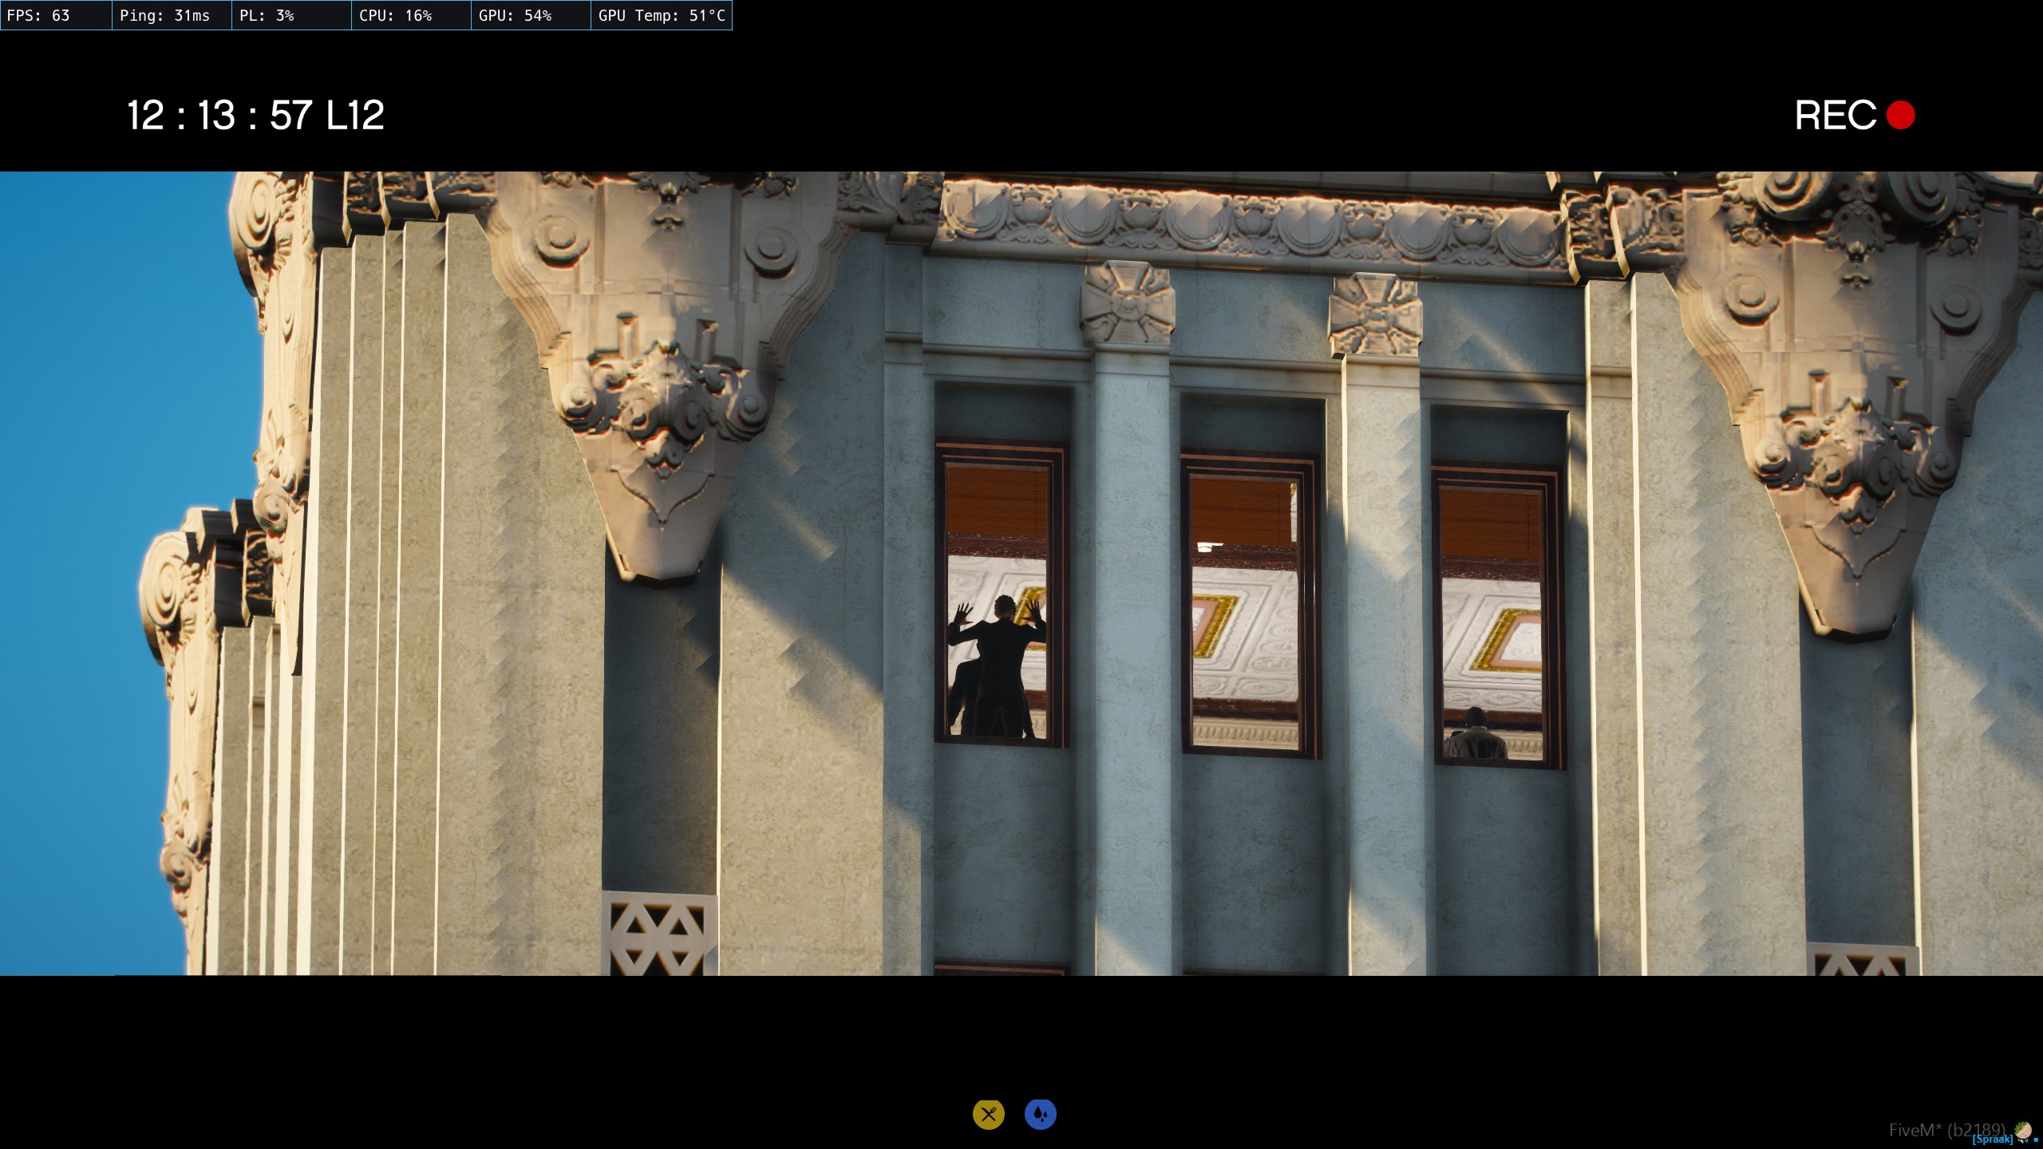Click the FiveM taco logo icon
The height and width of the screenshot is (1149, 2043).
[2022, 1130]
